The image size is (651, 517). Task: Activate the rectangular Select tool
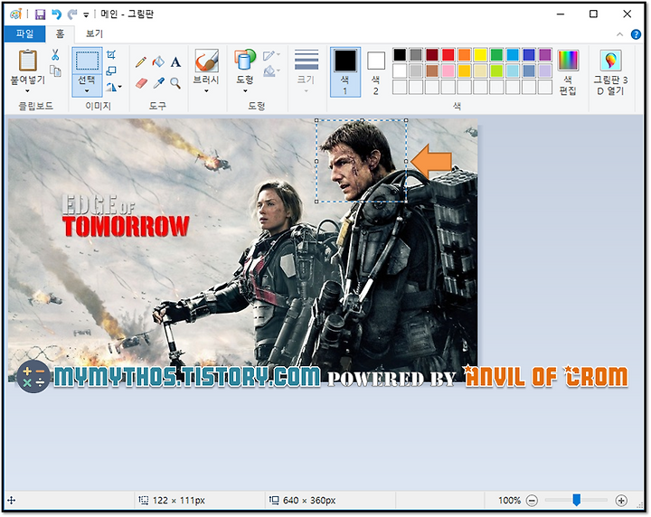point(87,61)
